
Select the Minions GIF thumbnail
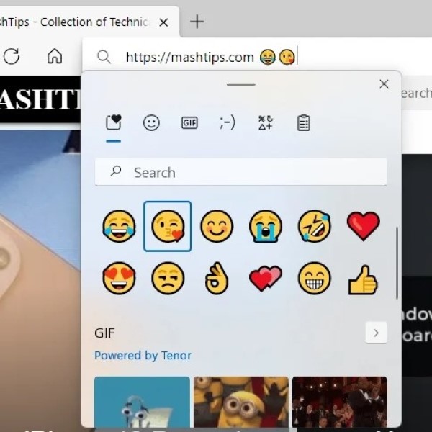[x=241, y=402]
